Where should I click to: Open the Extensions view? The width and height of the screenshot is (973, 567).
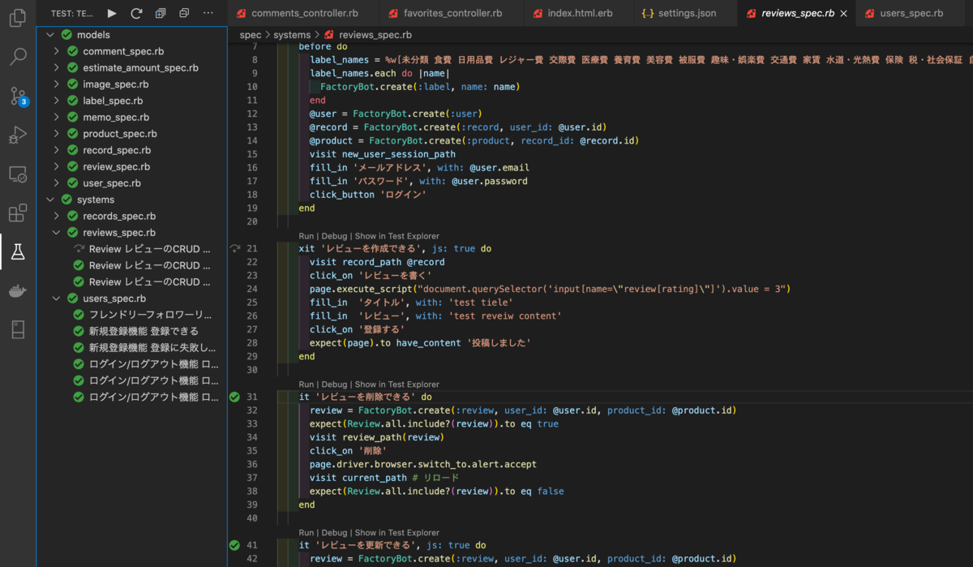pyautogui.click(x=17, y=213)
